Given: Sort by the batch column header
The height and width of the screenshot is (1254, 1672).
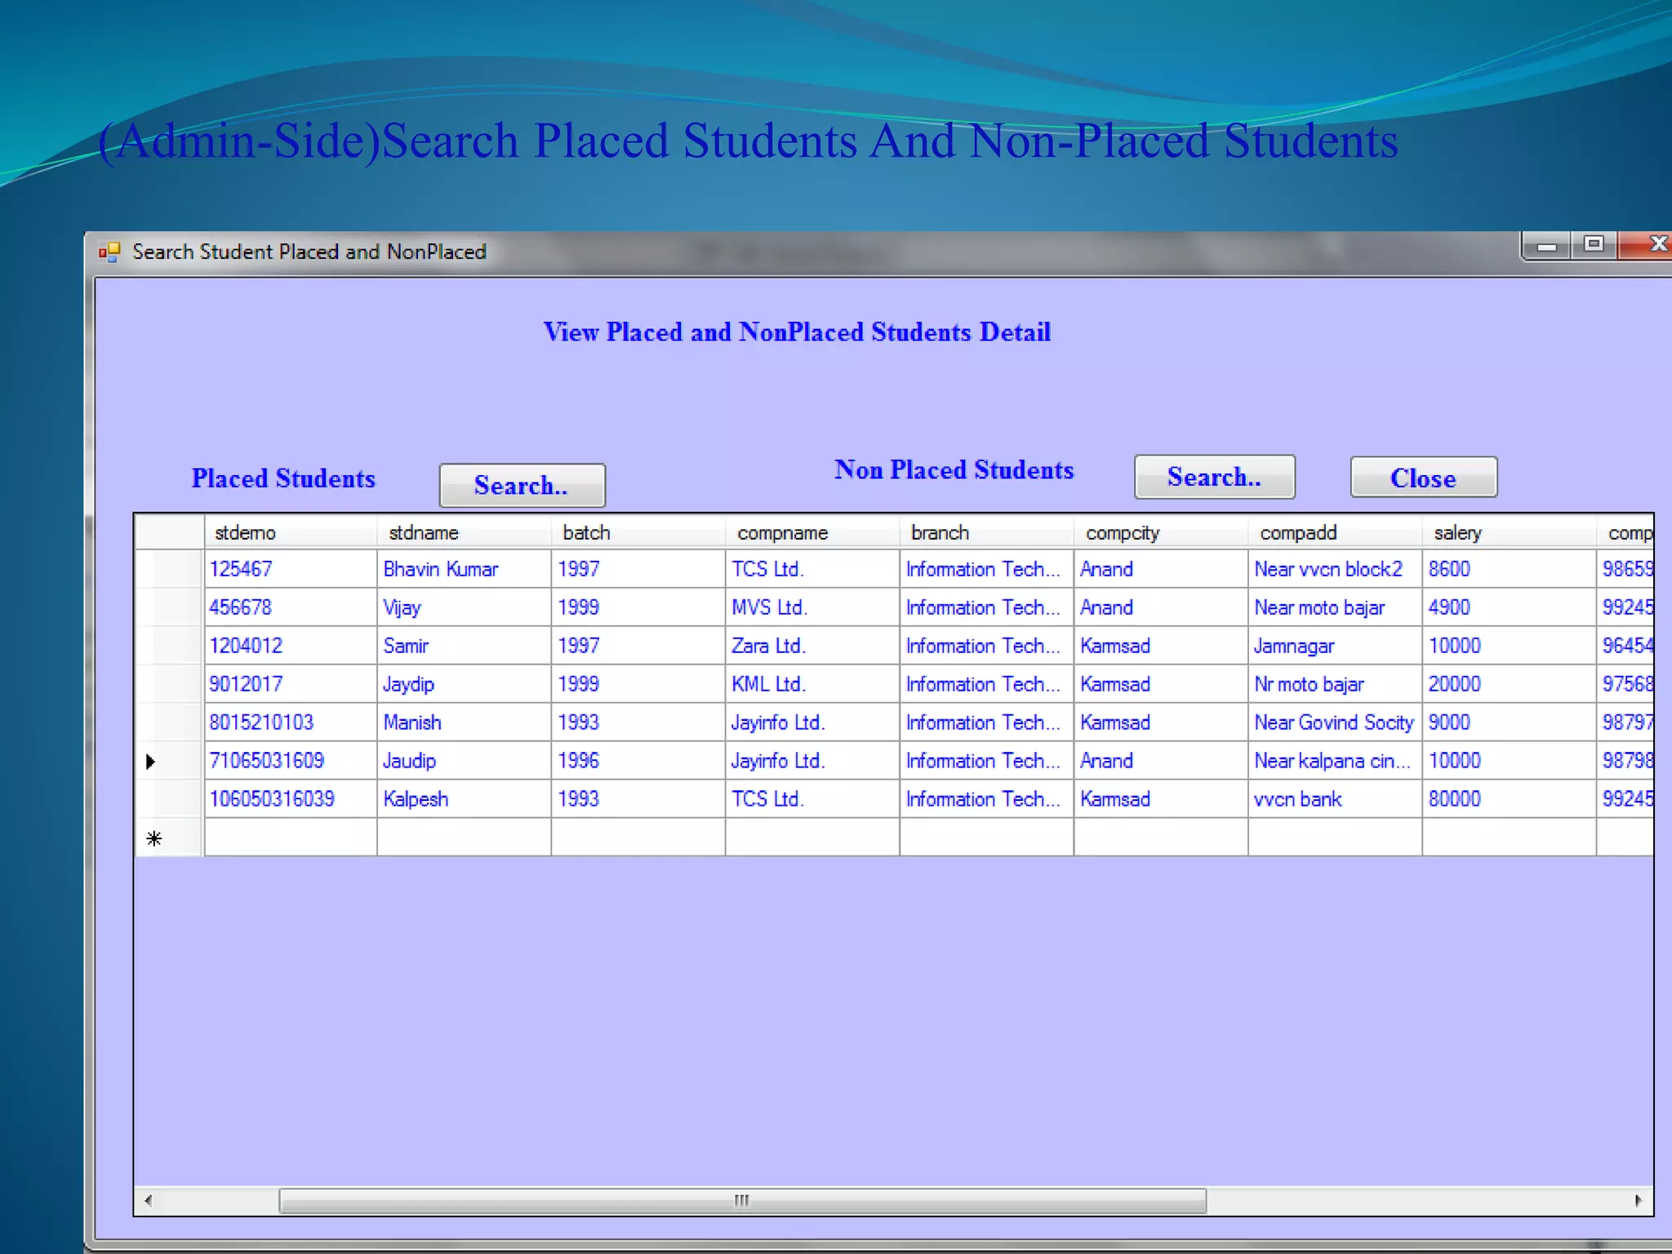Looking at the screenshot, I should pos(638,532).
